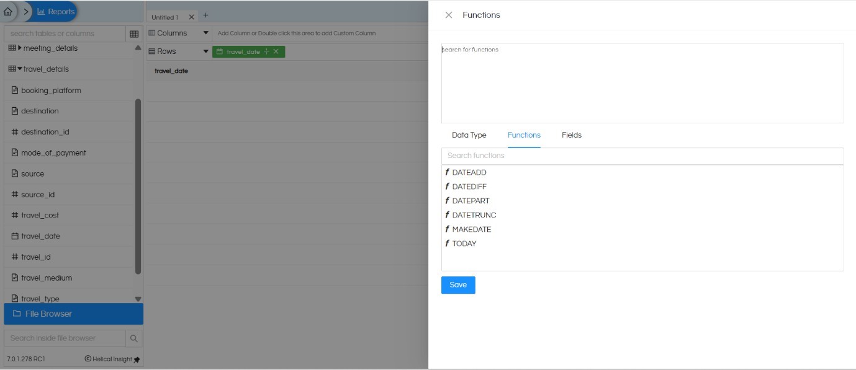Click the Search inside file browser field
The width and height of the screenshot is (856, 370).
pos(65,338)
